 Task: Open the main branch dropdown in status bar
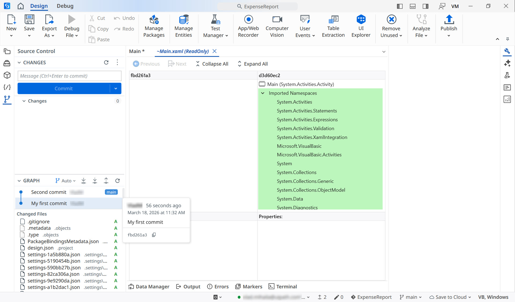411,297
